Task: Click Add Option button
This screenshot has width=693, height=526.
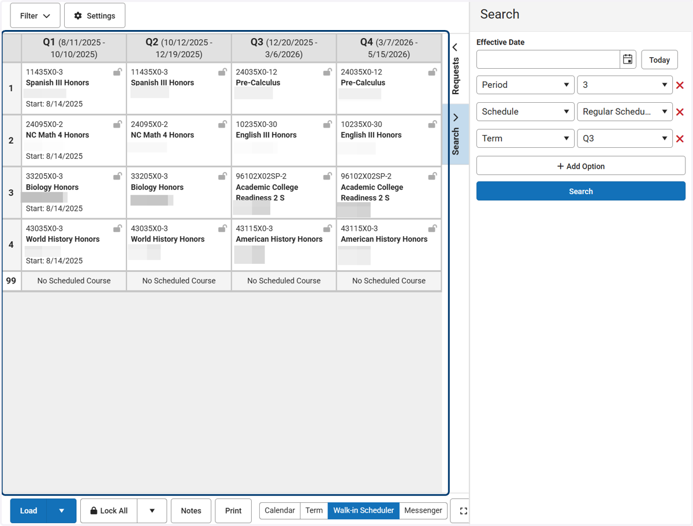Action: pyautogui.click(x=581, y=166)
